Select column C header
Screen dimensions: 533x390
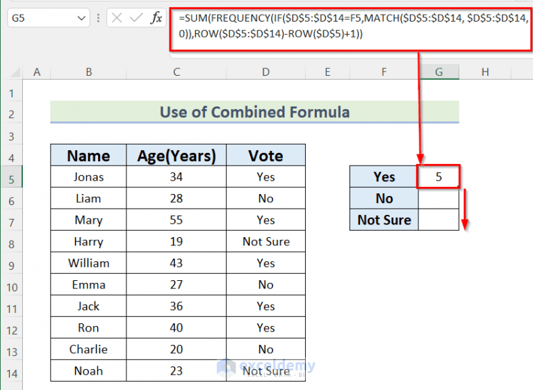coord(176,72)
